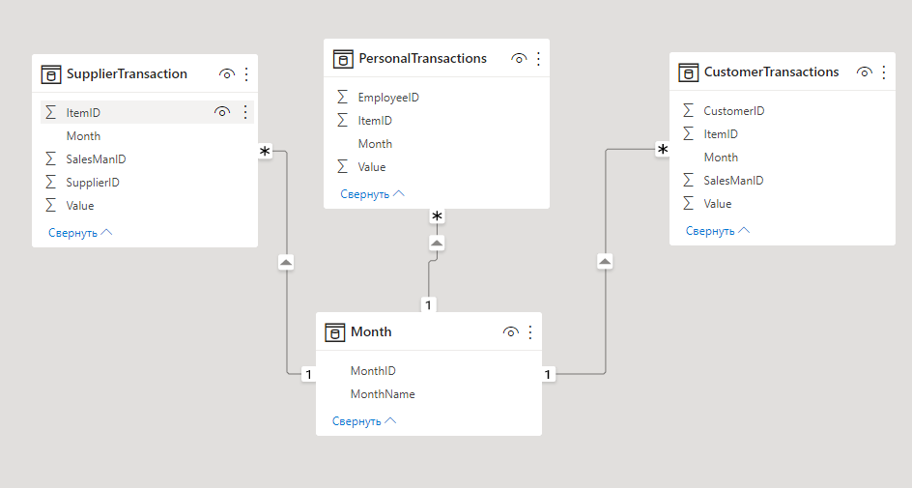The height and width of the screenshot is (488, 912).
Task: Click sigma icon beside SupplierID
Action: coord(50,182)
